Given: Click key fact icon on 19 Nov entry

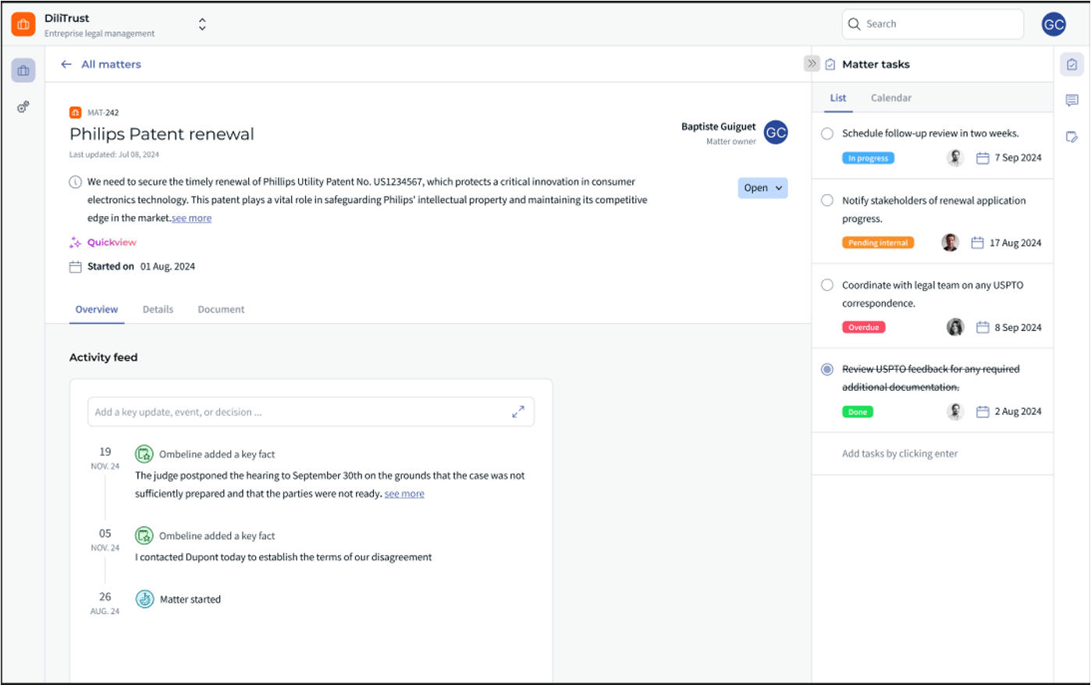Looking at the screenshot, I should [144, 454].
